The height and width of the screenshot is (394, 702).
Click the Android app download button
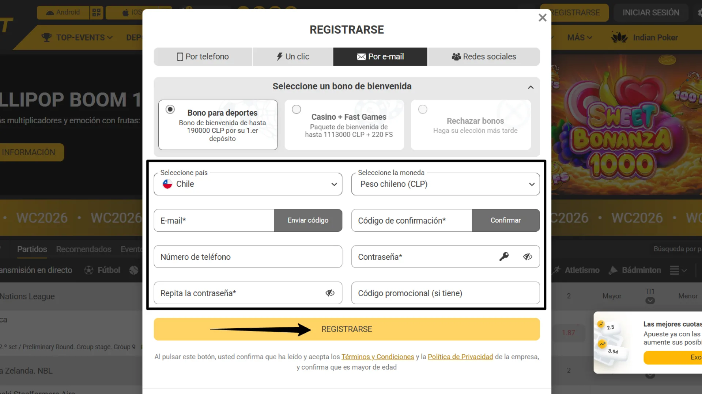[63, 12]
